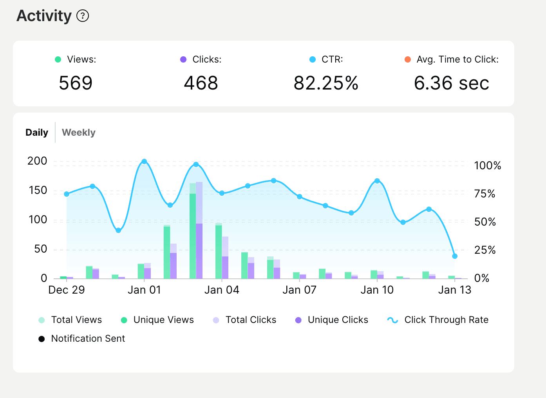Click the 82.25% CTR value

click(x=326, y=83)
